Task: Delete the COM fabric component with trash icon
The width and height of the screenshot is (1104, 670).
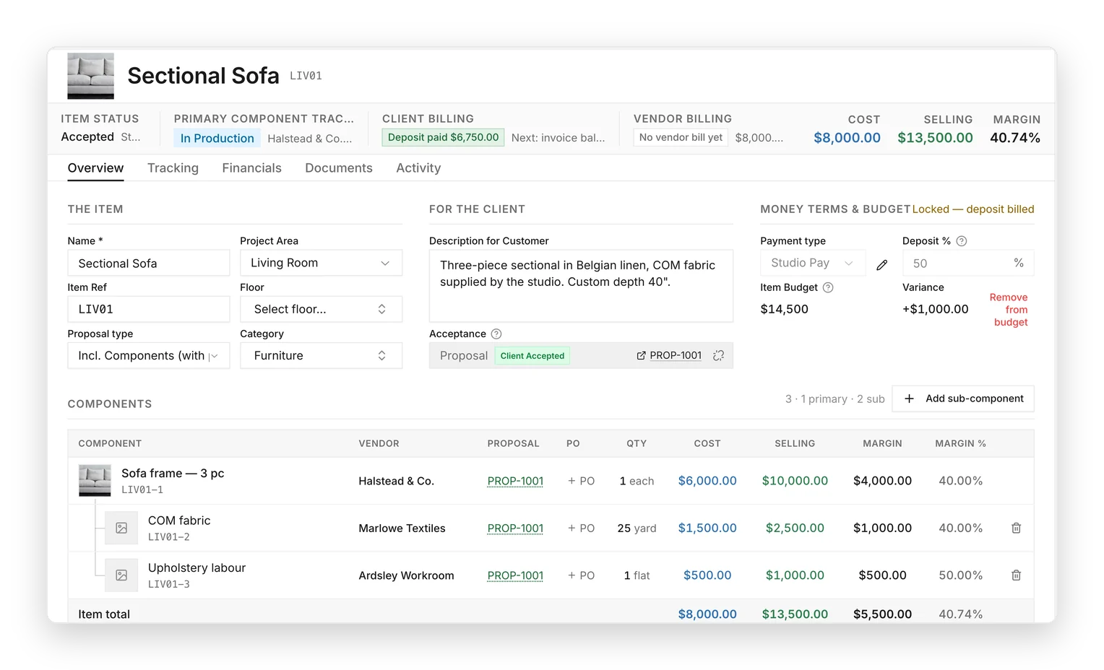Action: (1016, 528)
